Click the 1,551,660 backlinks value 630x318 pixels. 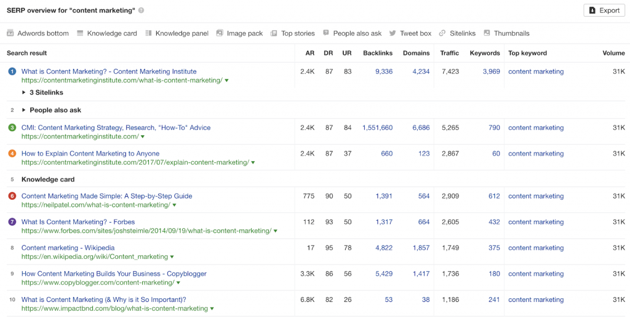coord(378,128)
